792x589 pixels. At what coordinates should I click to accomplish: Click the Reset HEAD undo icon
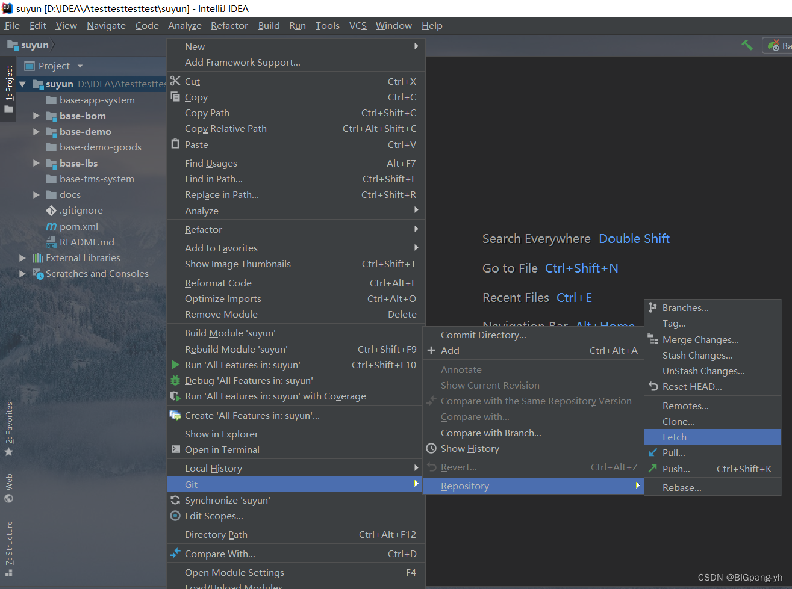click(x=653, y=386)
